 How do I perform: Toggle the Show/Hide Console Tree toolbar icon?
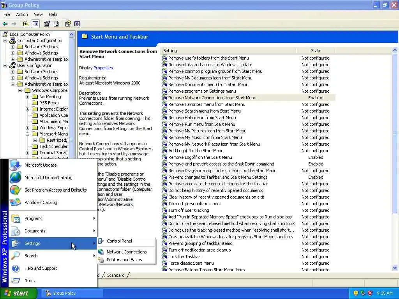35,24
